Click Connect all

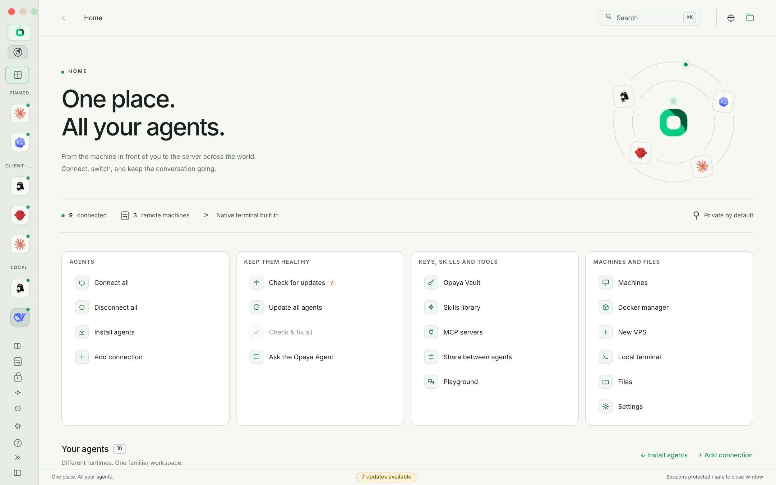click(145, 283)
